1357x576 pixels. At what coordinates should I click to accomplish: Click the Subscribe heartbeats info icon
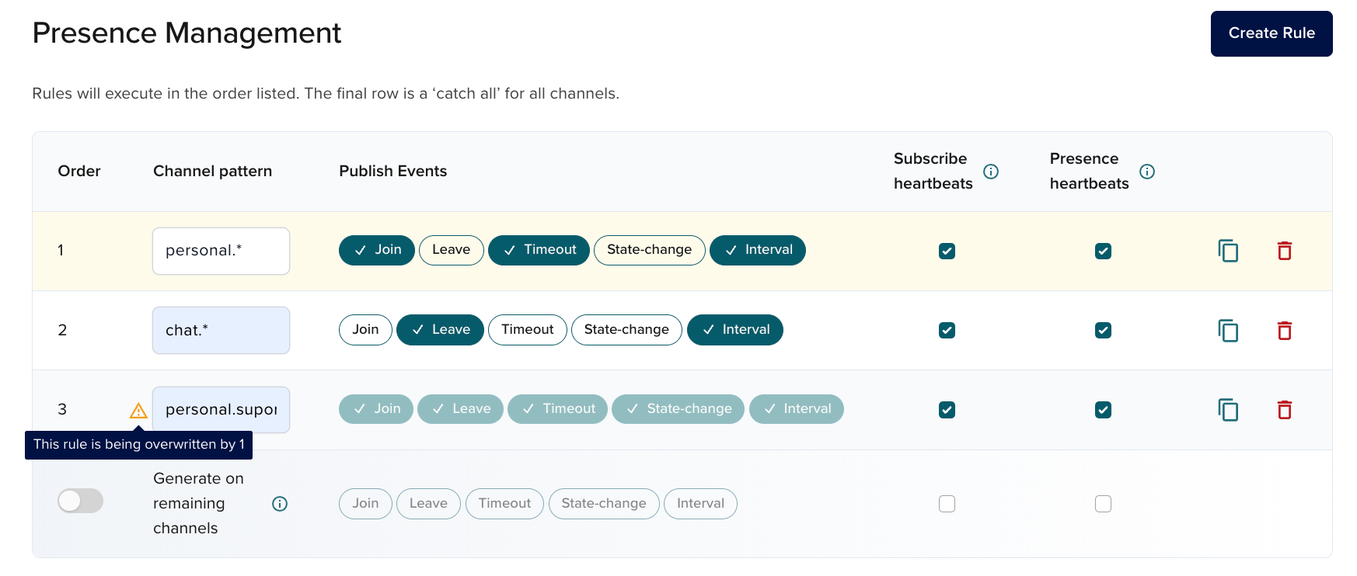pos(991,172)
